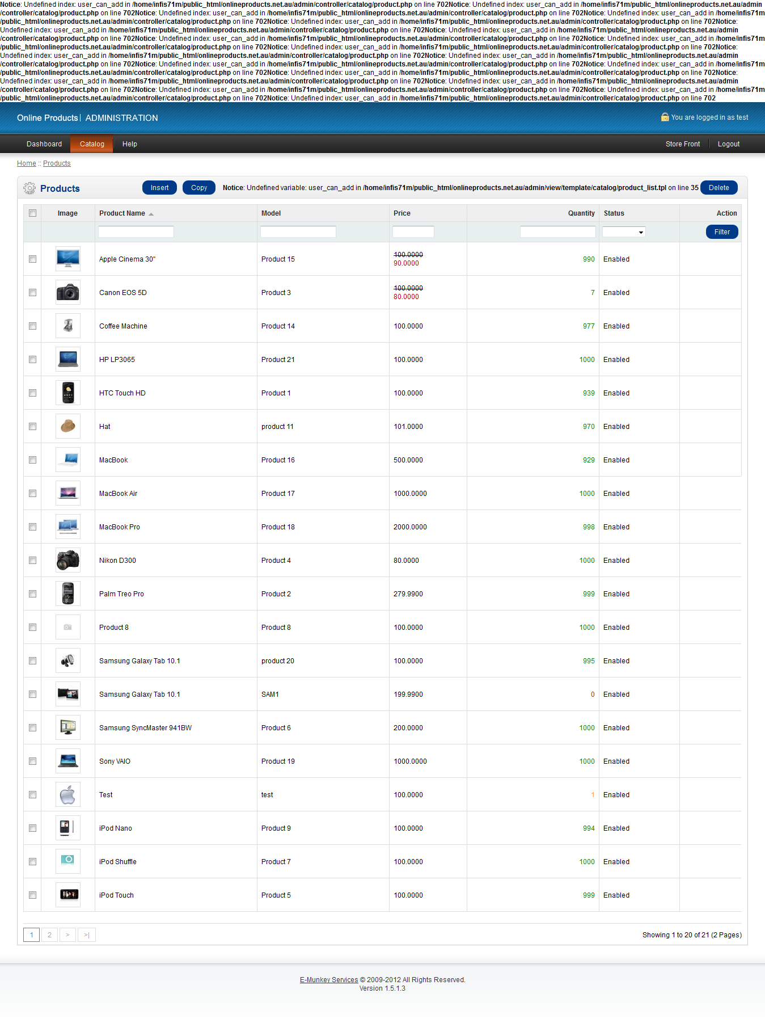Open the Products breadcrumb link
The image size is (765, 1027).
point(57,163)
